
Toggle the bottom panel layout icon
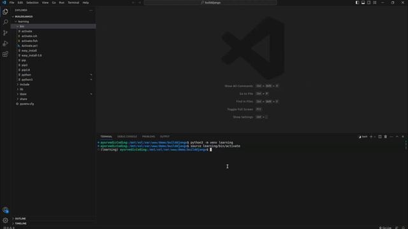click(363, 3)
